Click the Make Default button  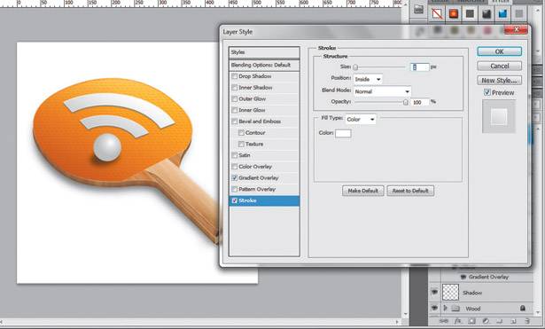pyautogui.click(x=362, y=191)
